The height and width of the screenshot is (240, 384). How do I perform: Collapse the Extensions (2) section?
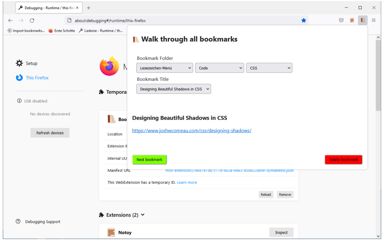143,214
